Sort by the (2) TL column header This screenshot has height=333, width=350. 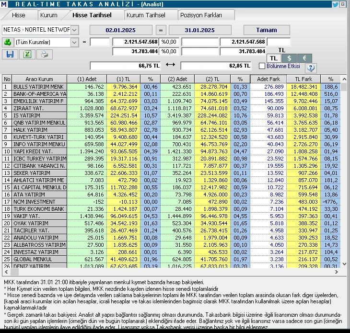[212, 79]
